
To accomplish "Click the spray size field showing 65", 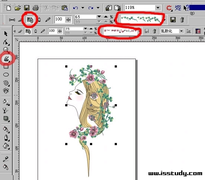I will [x=86, y=17].
